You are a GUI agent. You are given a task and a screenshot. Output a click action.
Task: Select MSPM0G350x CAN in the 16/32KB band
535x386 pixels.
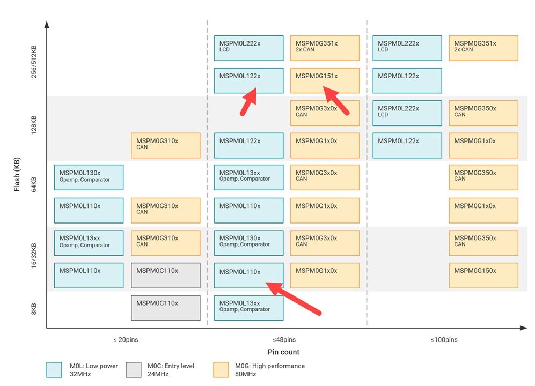pyautogui.click(x=483, y=243)
